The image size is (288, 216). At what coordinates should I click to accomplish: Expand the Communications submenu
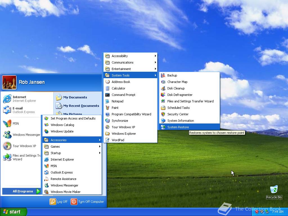coord(130,62)
